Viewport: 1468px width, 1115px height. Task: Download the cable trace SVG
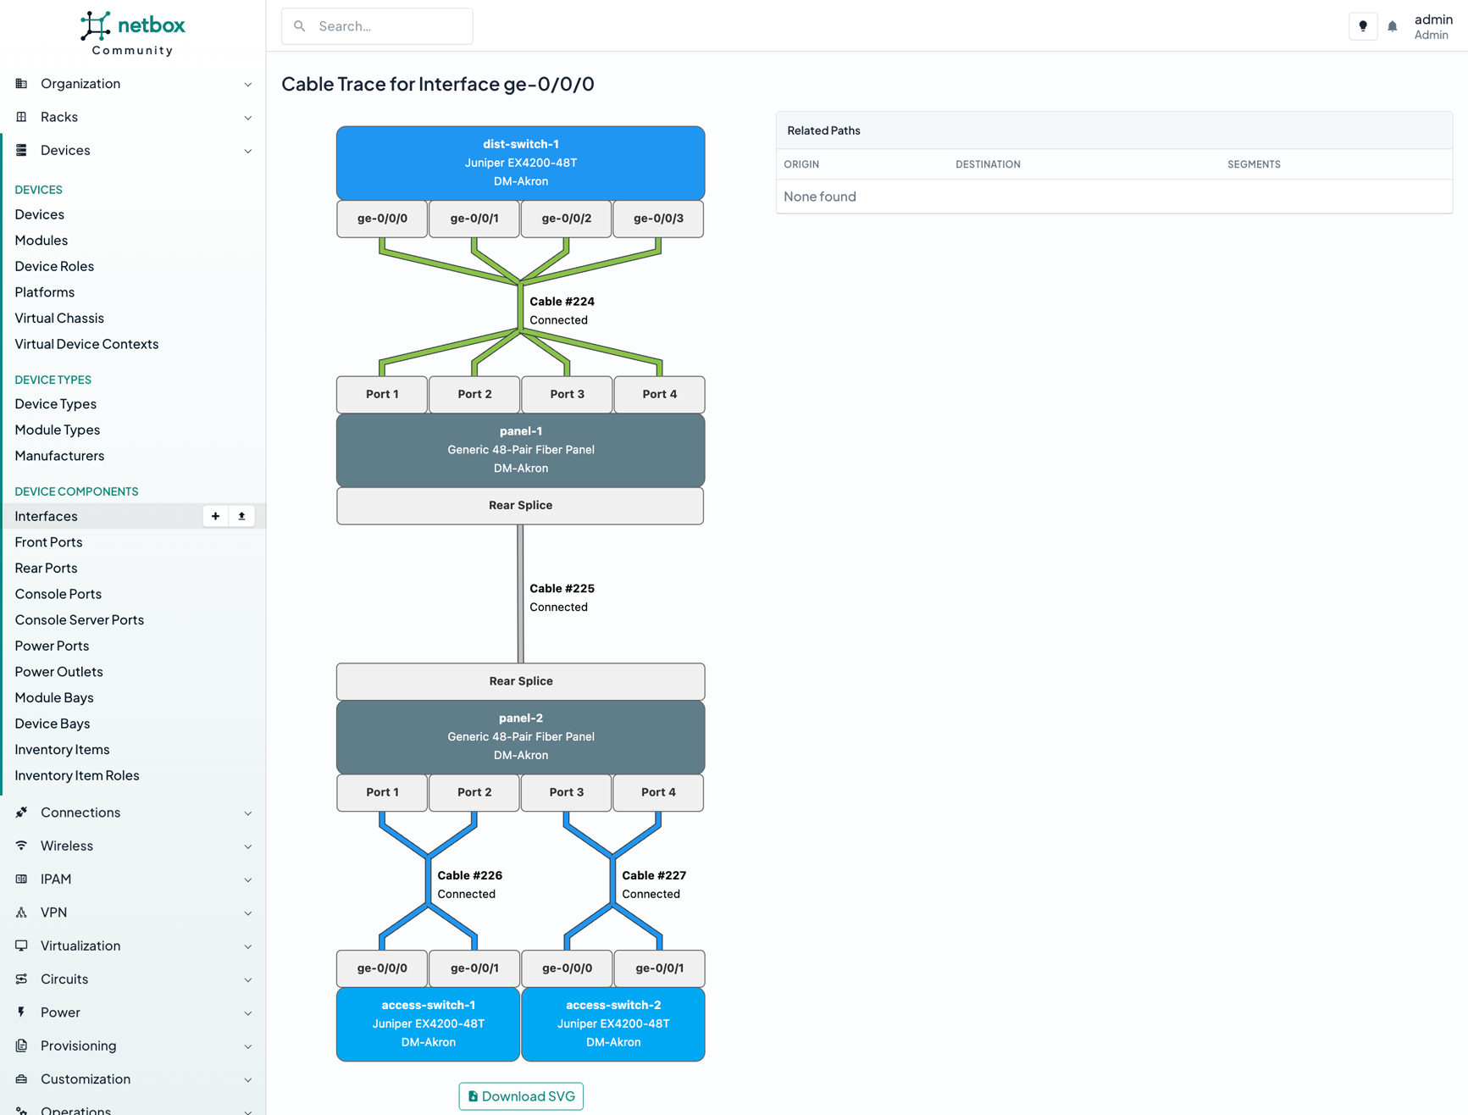click(x=521, y=1096)
